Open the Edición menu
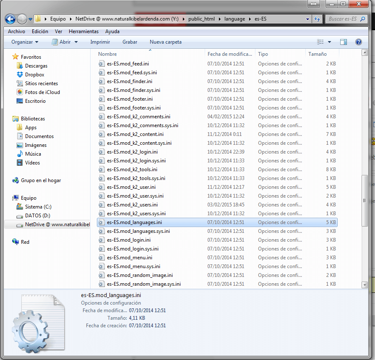 (40, 31)
